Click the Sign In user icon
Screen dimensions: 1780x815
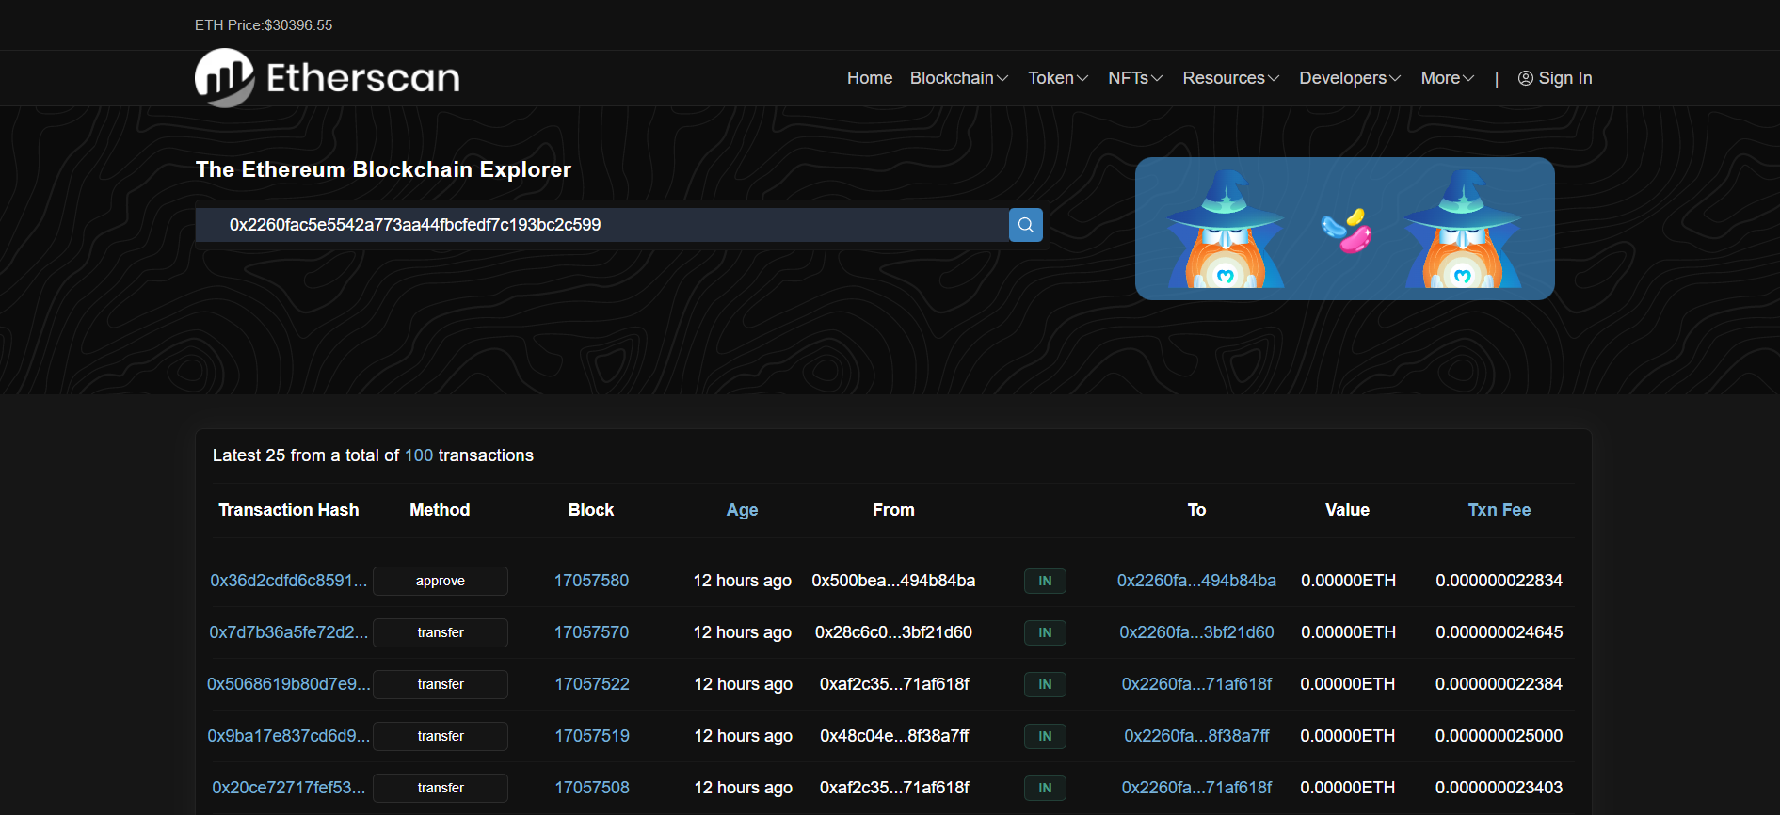coord(1526,78)
